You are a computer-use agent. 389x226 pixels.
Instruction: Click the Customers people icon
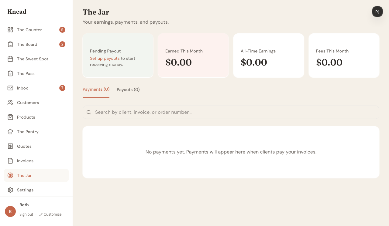(10, 102)
